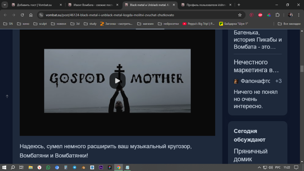Screen dimensions: 304x171
Task: Open a new browser tab
Action: (x=239, y=5)
